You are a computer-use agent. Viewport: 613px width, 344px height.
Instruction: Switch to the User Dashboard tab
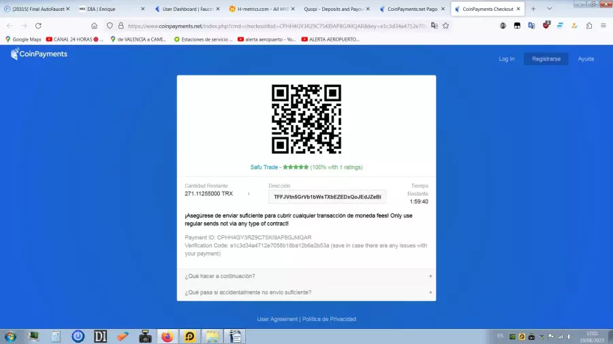point(188,9)
